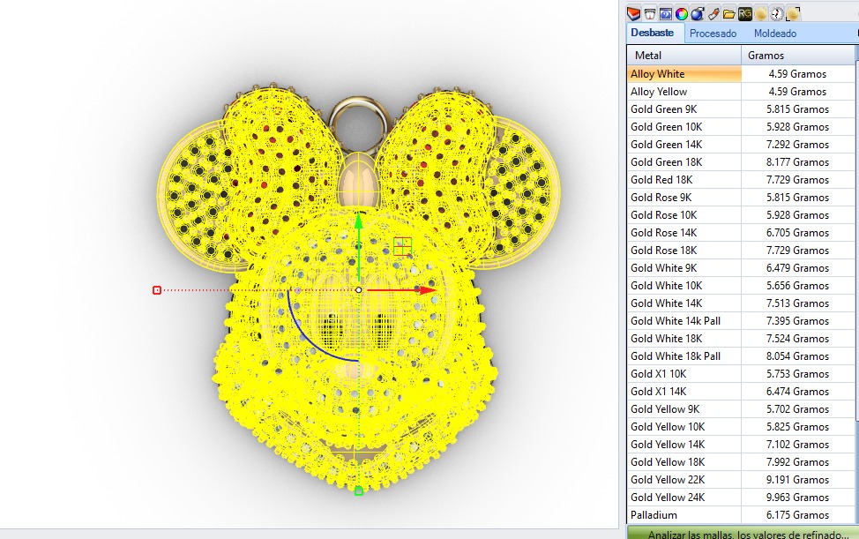Select the Gold Rose 9K row

point(741,198)
